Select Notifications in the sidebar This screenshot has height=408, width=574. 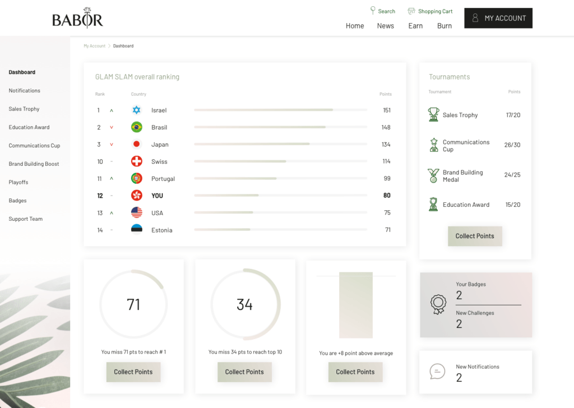(x=25, y=90)
